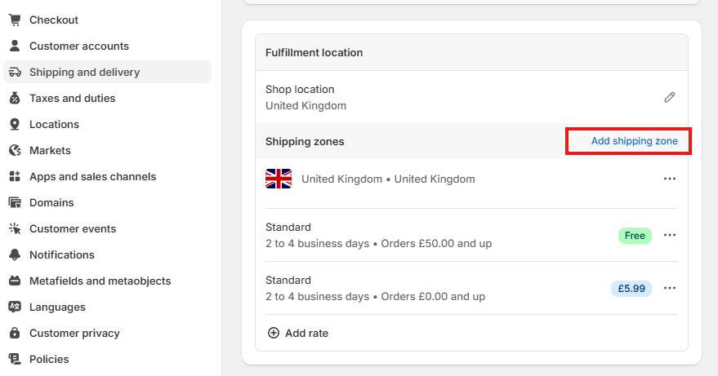Open options for the Free Standard rate
718x376 pixels.
pos(670,235)
